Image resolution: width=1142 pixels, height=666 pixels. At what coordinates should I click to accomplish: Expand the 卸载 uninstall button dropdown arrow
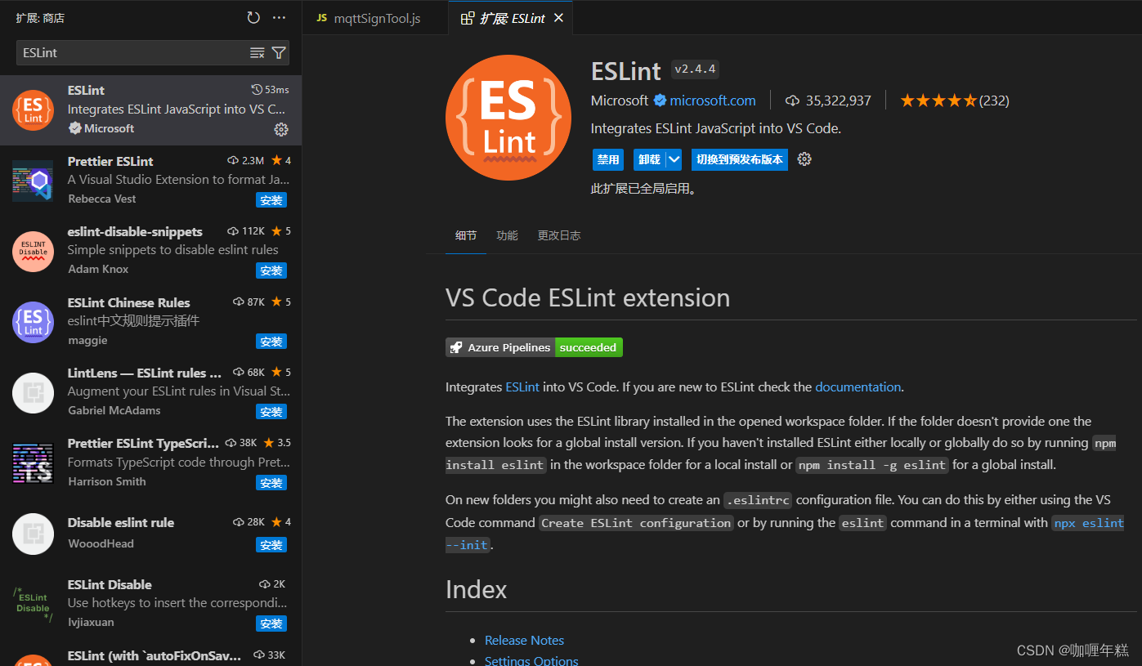pyautogui.click(x=675, y=159)
